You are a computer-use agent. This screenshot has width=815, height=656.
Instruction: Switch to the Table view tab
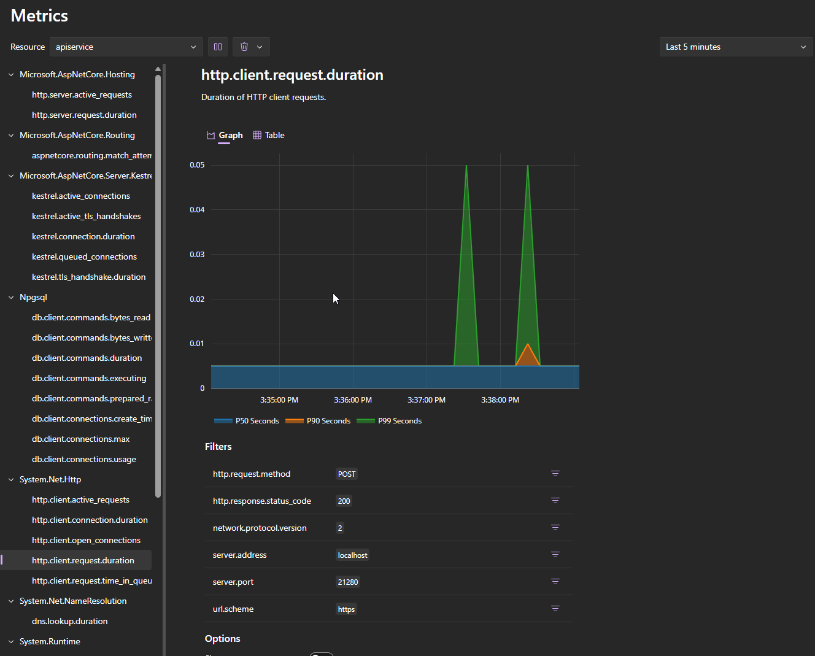tap(274, 134)
